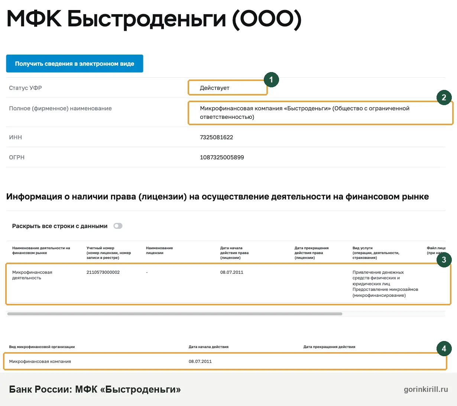
Task: Click the 08.07.2011 date in organization type row
Action: (200, 361)
